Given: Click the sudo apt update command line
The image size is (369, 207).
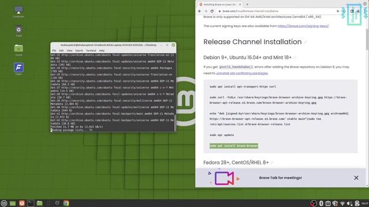Looking at the screenshot, I should click(x=221, y=135).
